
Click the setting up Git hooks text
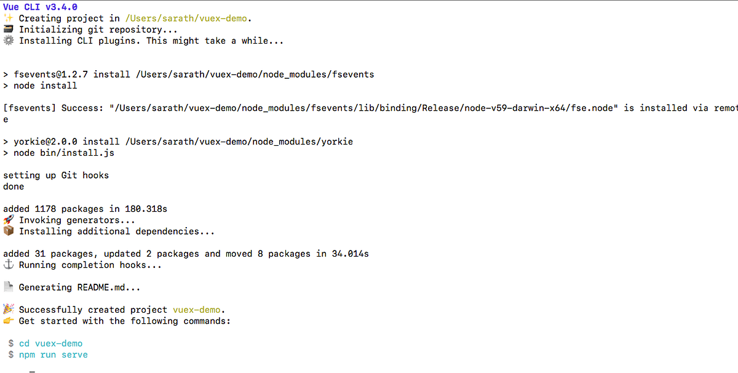55,175
